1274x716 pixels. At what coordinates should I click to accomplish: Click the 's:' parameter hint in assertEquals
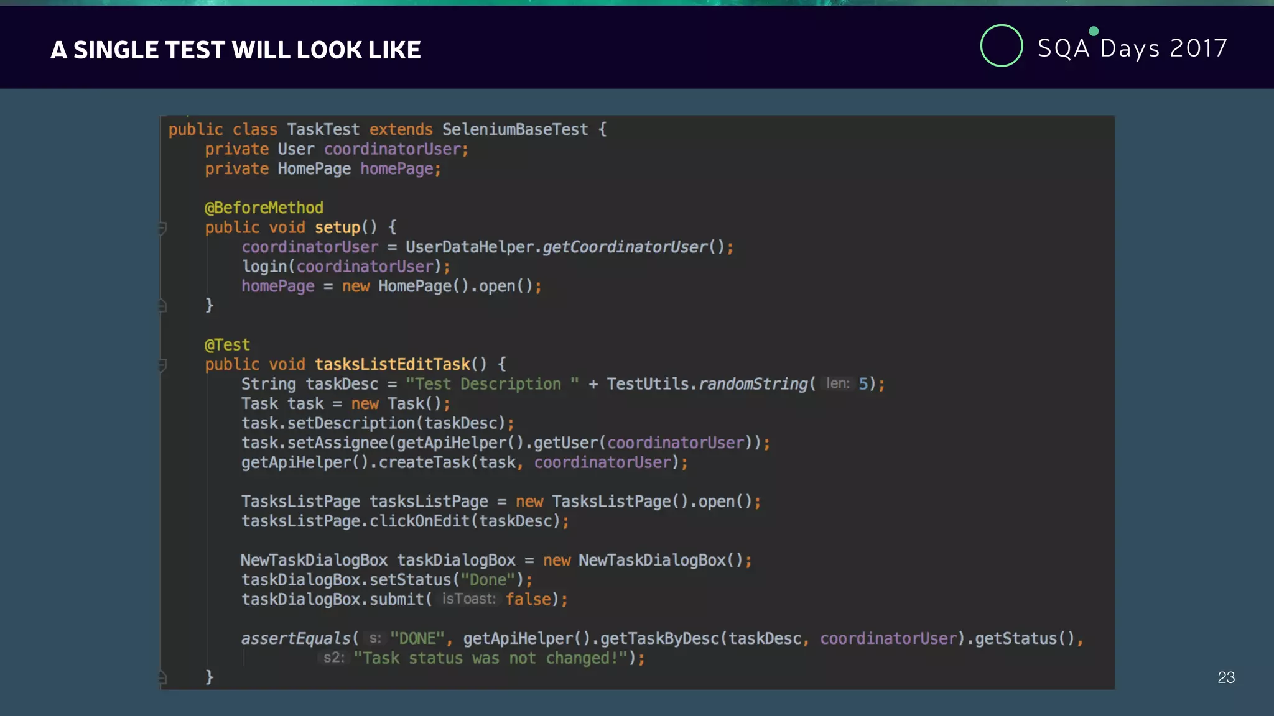coord(374,638)
